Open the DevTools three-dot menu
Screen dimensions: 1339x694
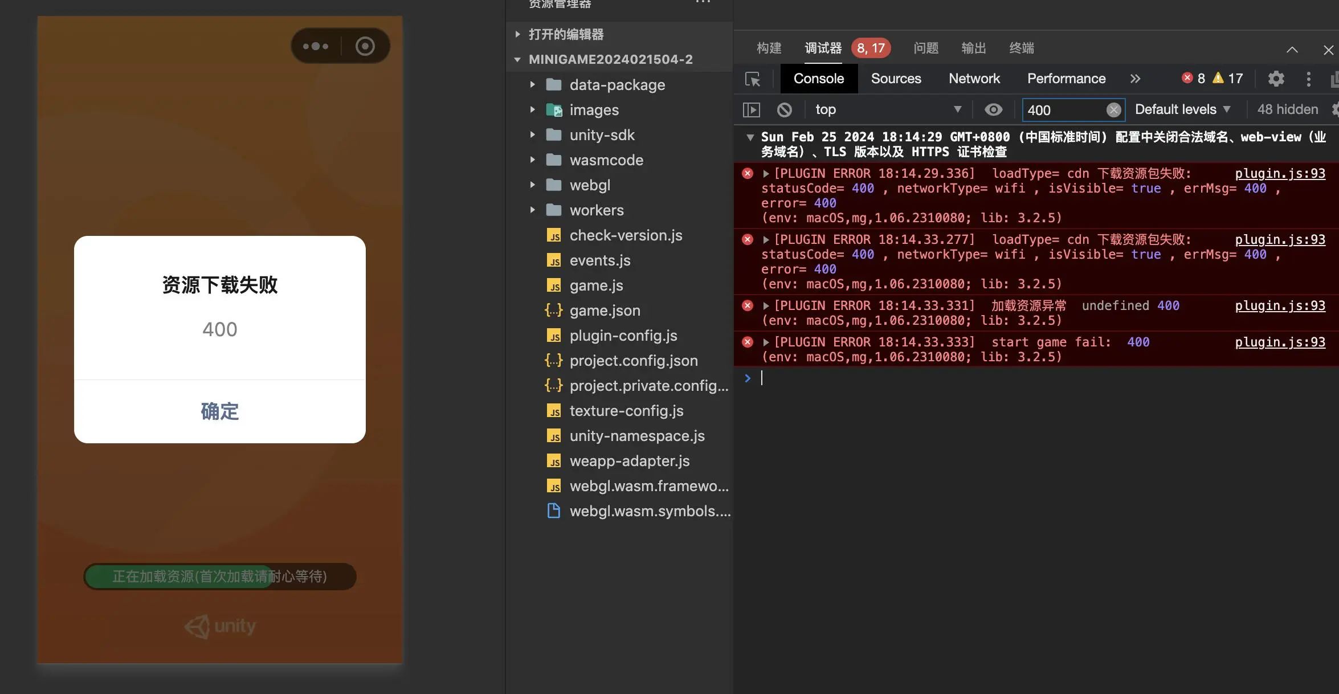[x=1308, y=79]
